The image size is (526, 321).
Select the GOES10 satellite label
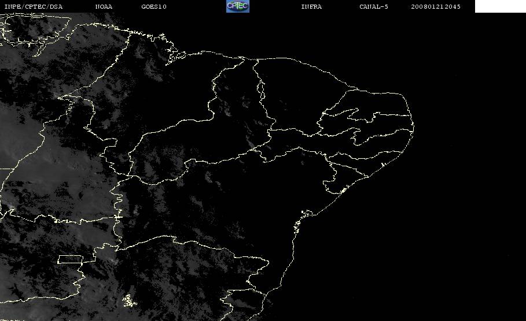click(x=154, y=7)
